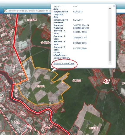Click the 'Y центра' coordinate value
This screenshot has width=125, height=135.
pos(81,28)
